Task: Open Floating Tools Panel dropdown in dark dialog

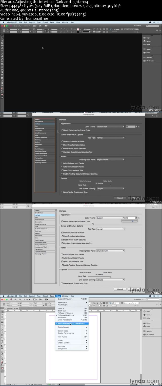Action: [x=110, y=160]
